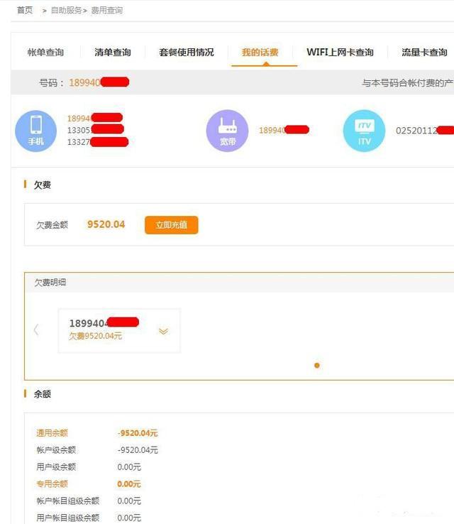
Task: Open 套餐使用情况 tab
Action: pos(187,52)
